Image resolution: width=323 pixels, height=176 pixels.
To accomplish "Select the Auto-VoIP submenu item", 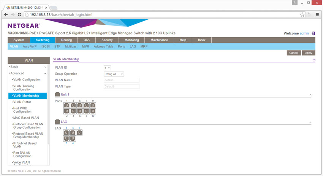I will coord(30,47).
